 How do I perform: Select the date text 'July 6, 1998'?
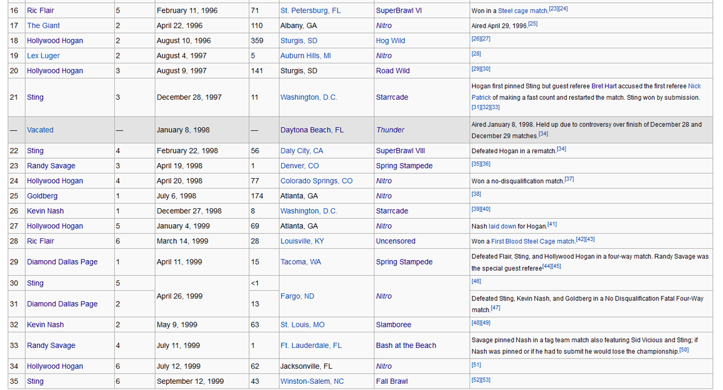coord(177,196)
